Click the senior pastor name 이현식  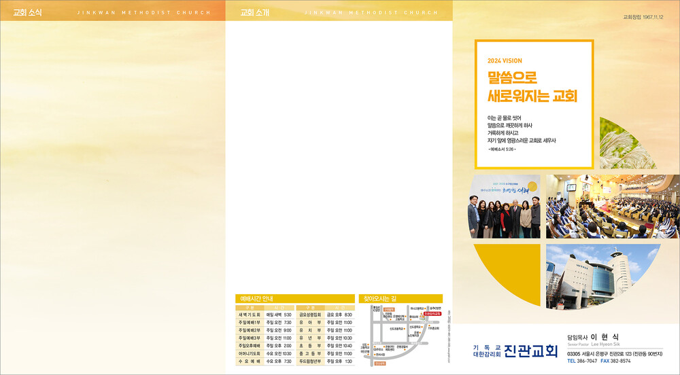(x=607, y=337)
